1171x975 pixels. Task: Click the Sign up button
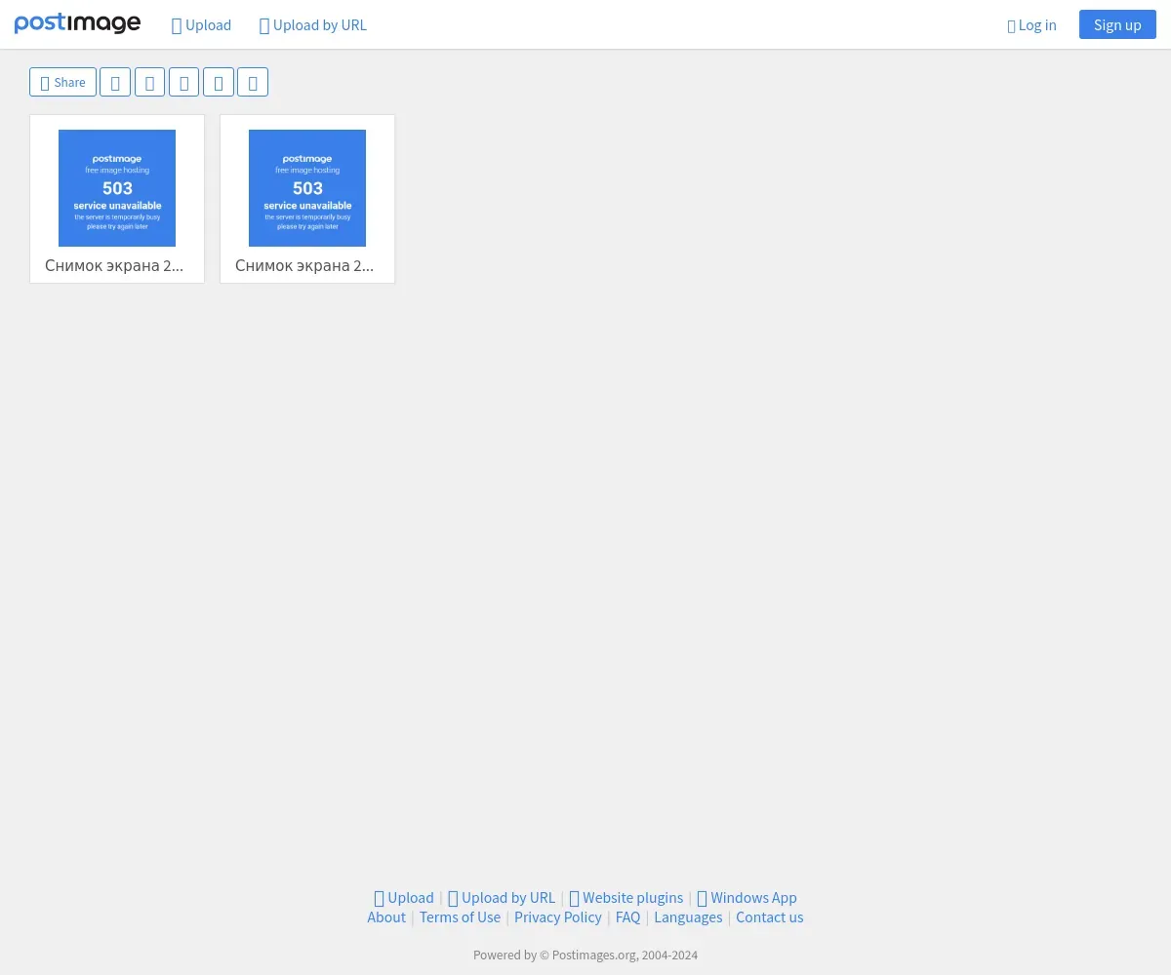(x=1117, y=24)
